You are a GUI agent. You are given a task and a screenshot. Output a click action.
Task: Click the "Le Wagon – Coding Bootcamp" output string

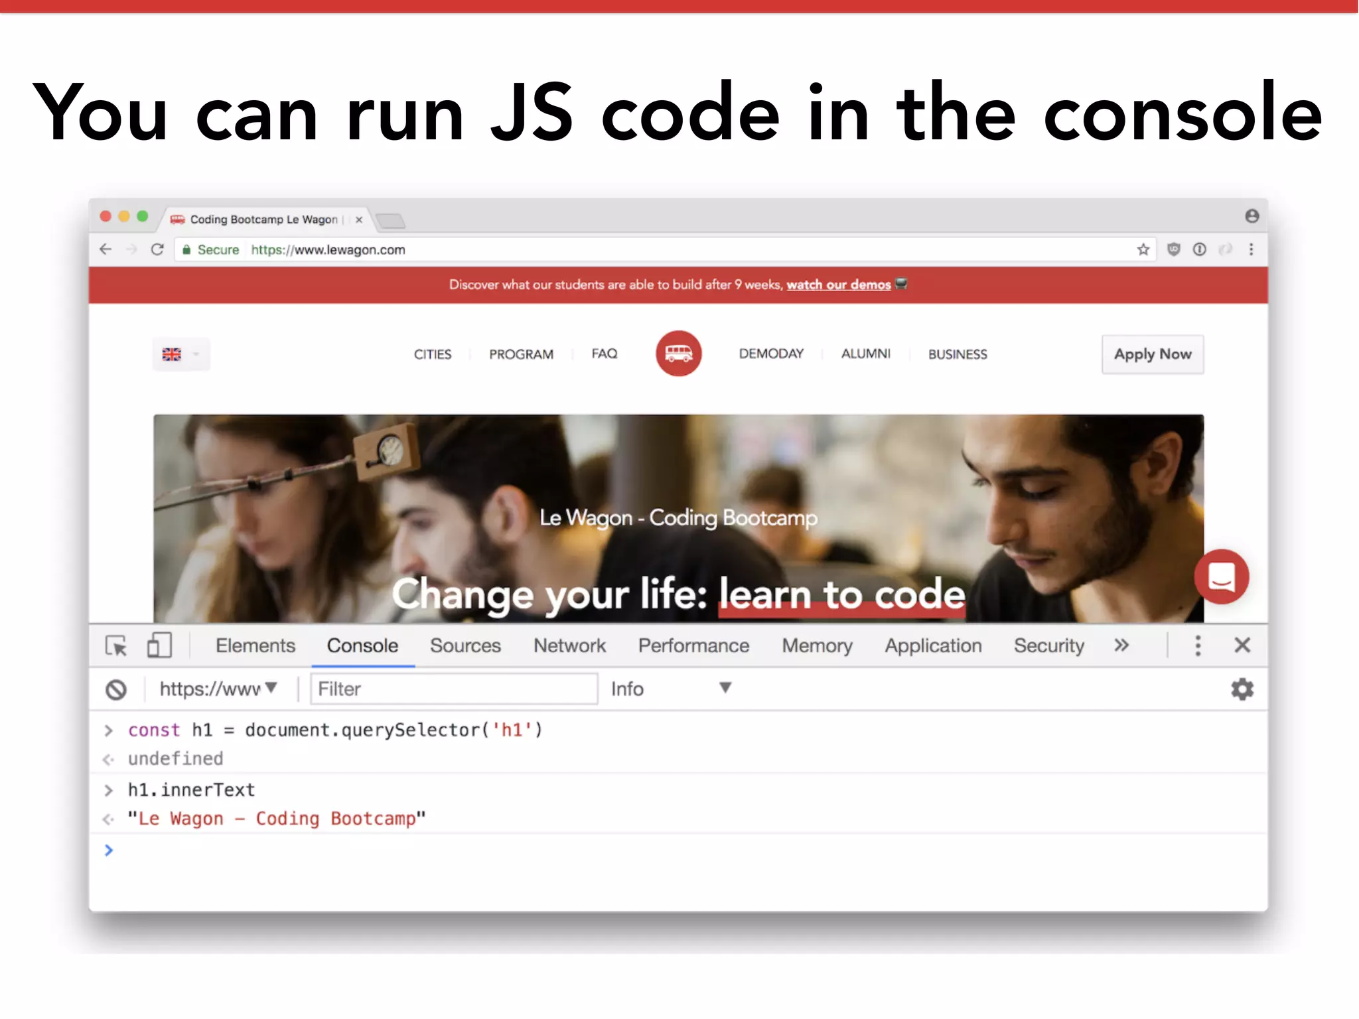pyautogui.click(x=277, y=818)
